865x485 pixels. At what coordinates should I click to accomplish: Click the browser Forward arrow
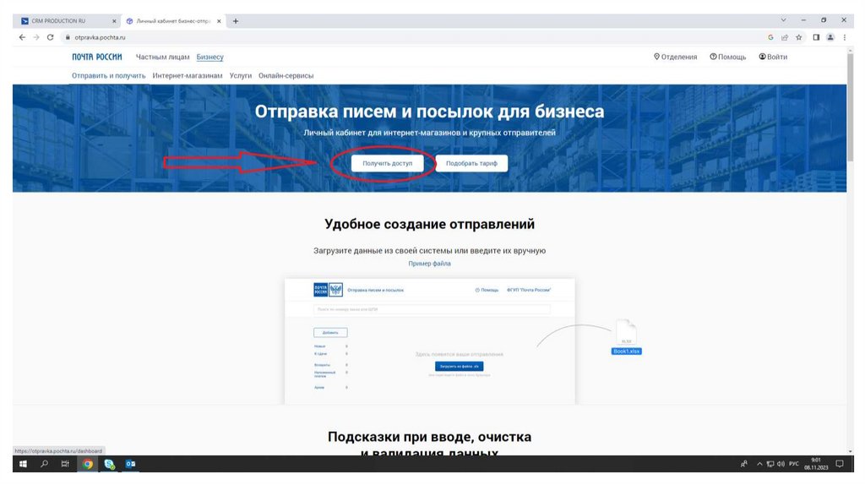(x=36, y=37)
